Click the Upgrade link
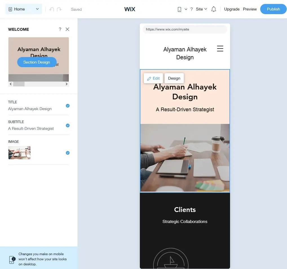 click(x=232, y=9)
